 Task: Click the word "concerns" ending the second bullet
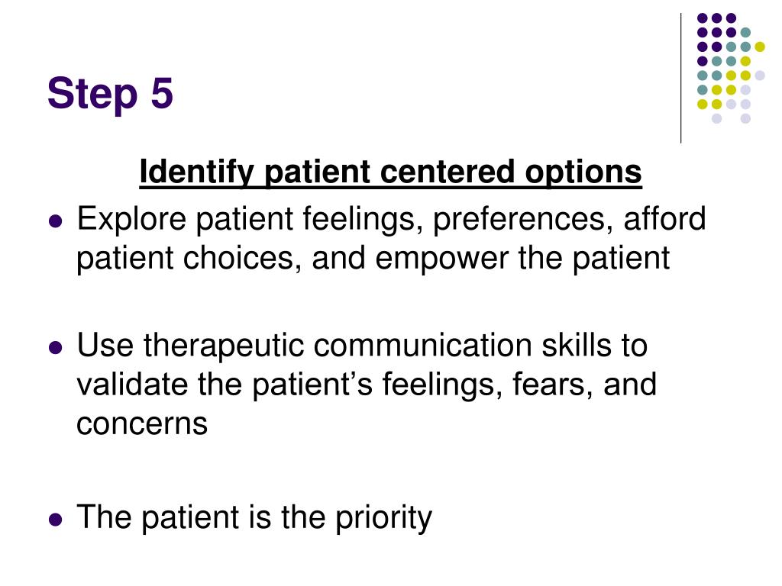(142, 426)
